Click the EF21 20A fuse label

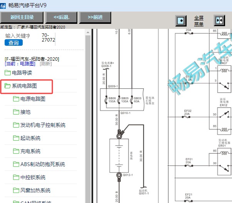coord(189,196)
